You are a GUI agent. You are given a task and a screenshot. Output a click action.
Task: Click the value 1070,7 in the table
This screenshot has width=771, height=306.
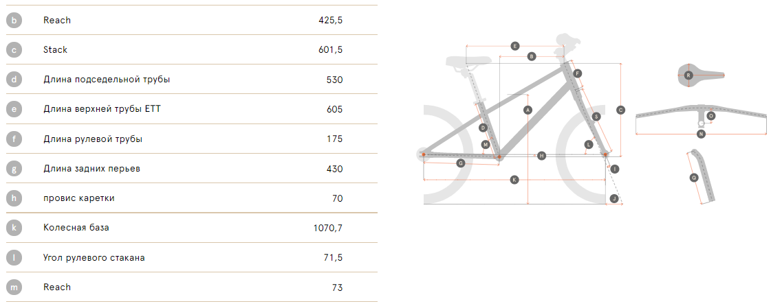coord(328,228)
